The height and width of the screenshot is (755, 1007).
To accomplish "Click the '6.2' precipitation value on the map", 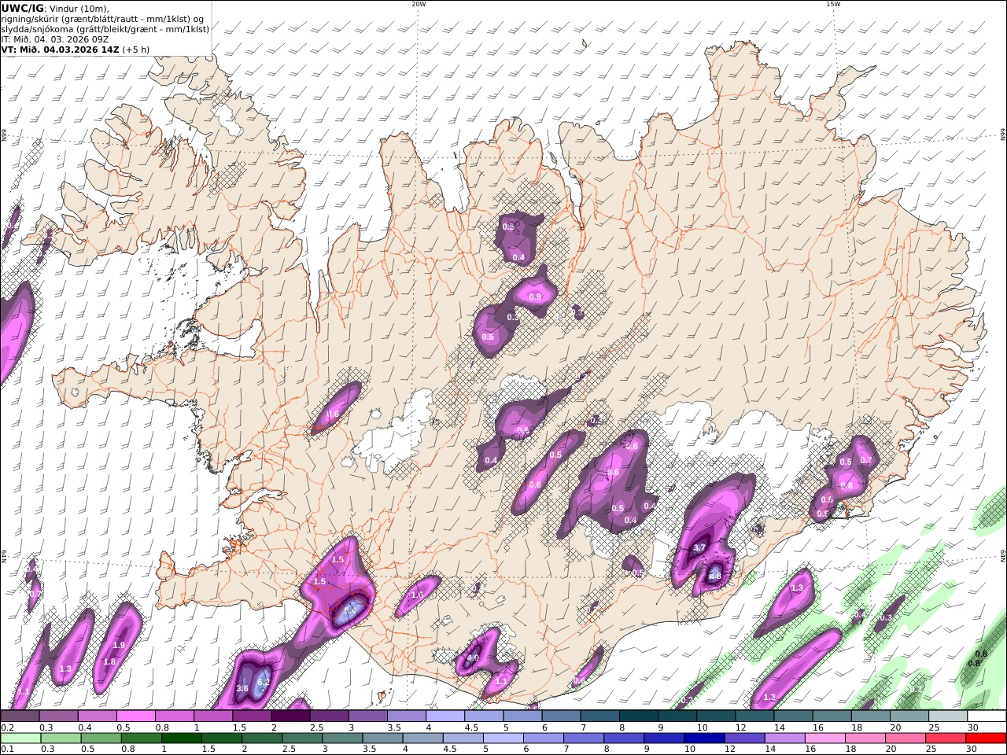I will coord(264,682).
